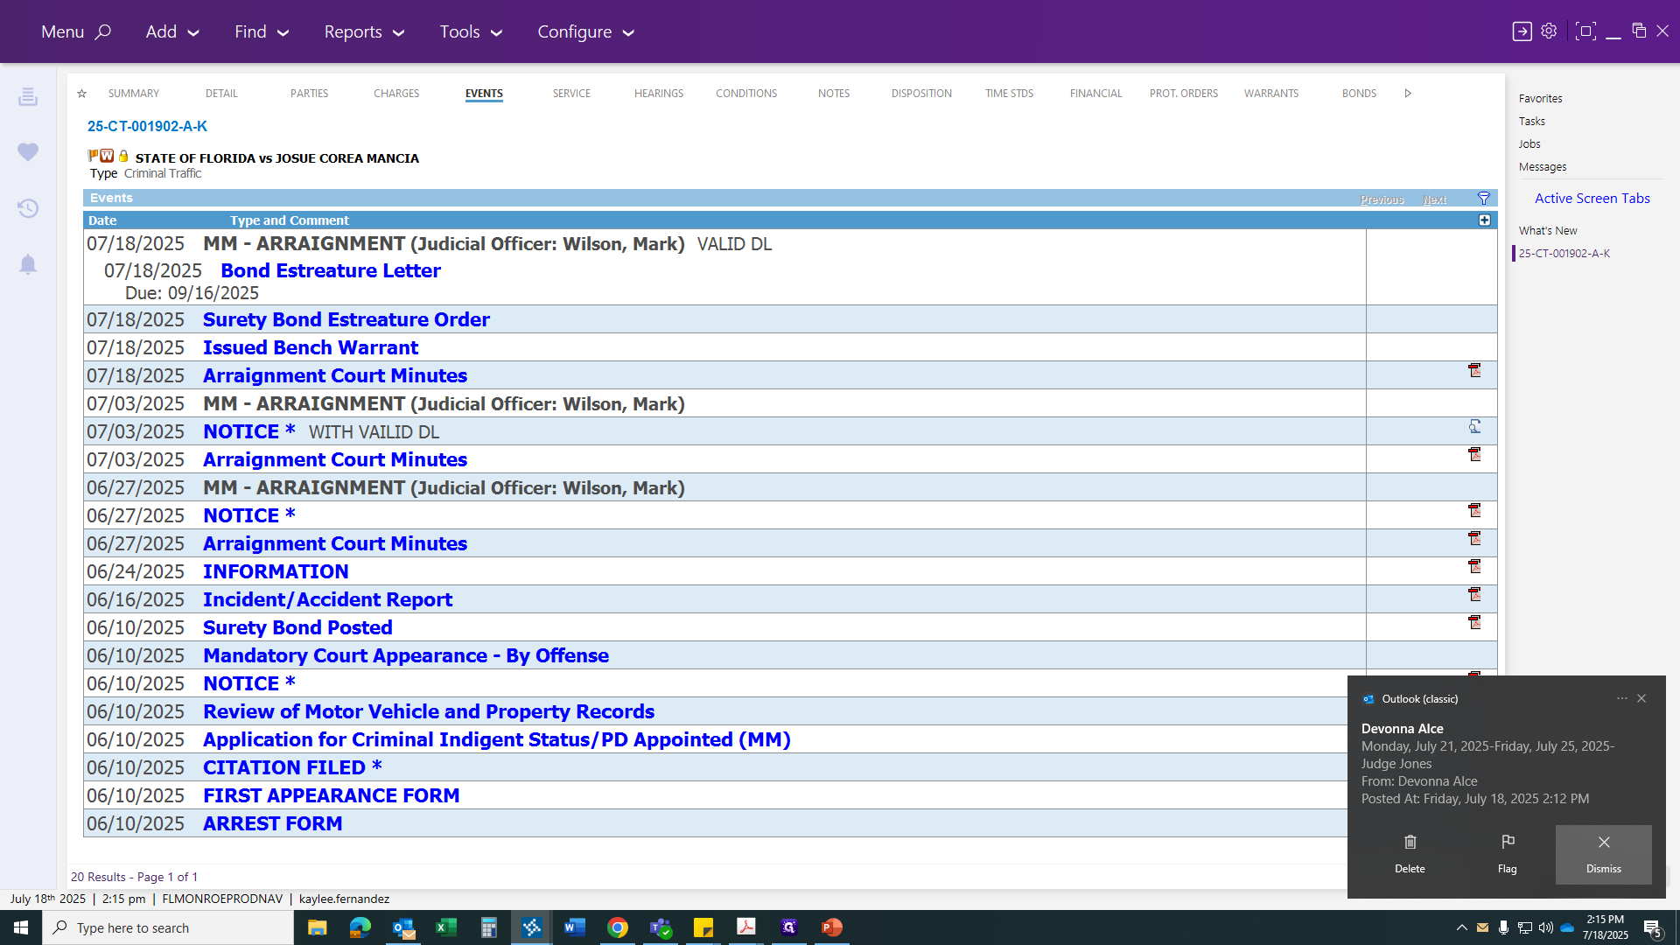Delete the Outlook notification message
1680x945 pixels.
(1410, 854)
